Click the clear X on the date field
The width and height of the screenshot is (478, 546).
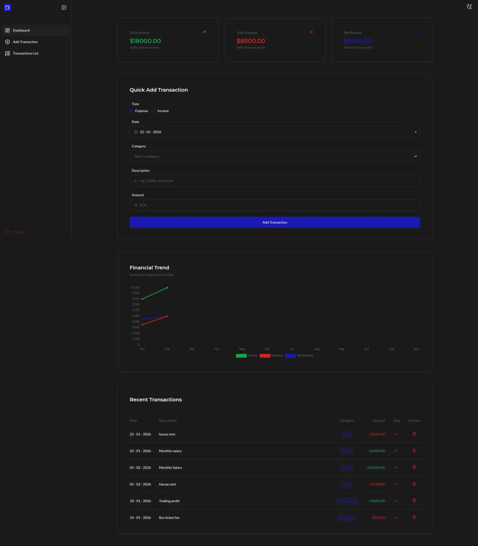pyautogui.click(x=416, y=131)
